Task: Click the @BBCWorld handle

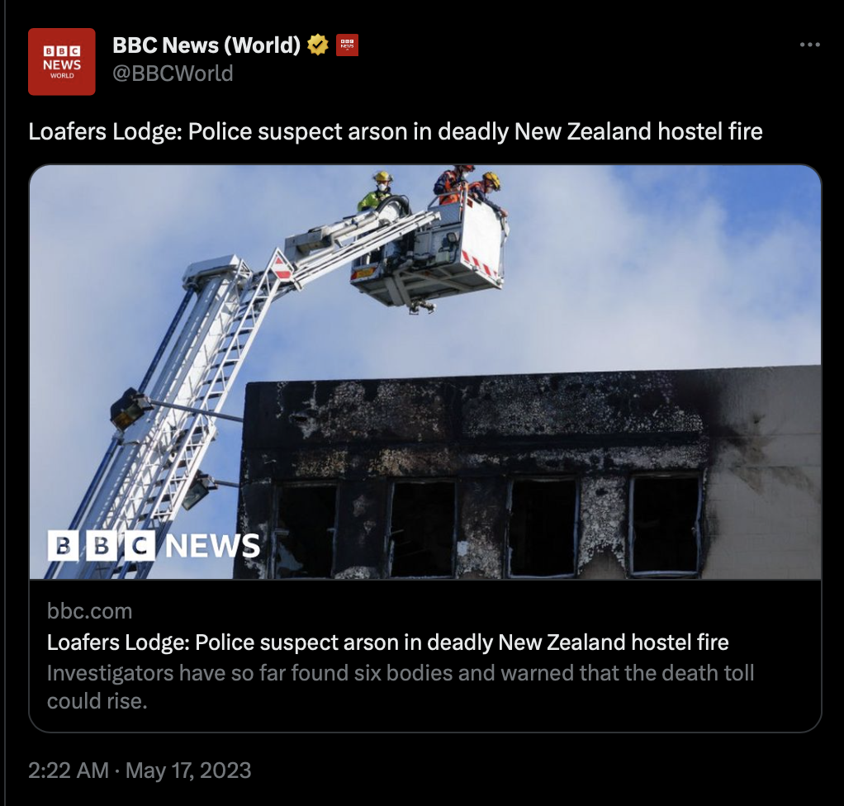Action: (x=173, y=73)
